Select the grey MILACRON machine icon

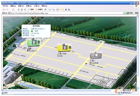click(x=96, y=55)
